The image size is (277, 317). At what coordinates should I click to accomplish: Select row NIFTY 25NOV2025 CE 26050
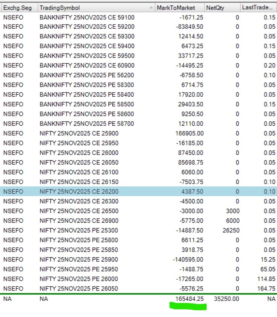tap(139, 163)
